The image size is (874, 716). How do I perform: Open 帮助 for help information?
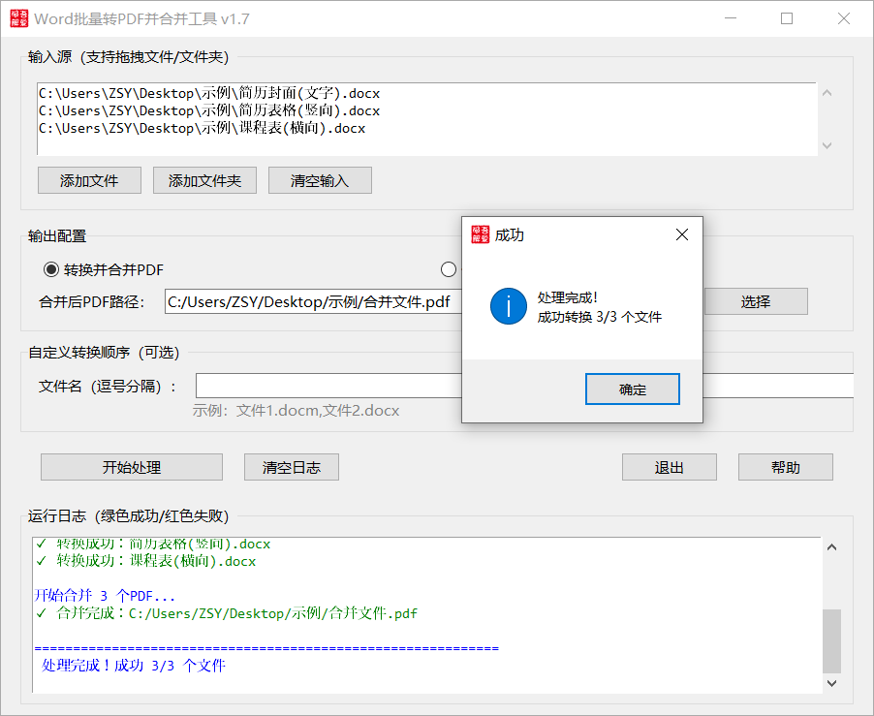click(x=785, y=467)
